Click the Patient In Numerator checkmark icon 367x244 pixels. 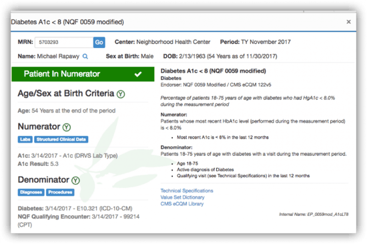[x=138, y=74]
